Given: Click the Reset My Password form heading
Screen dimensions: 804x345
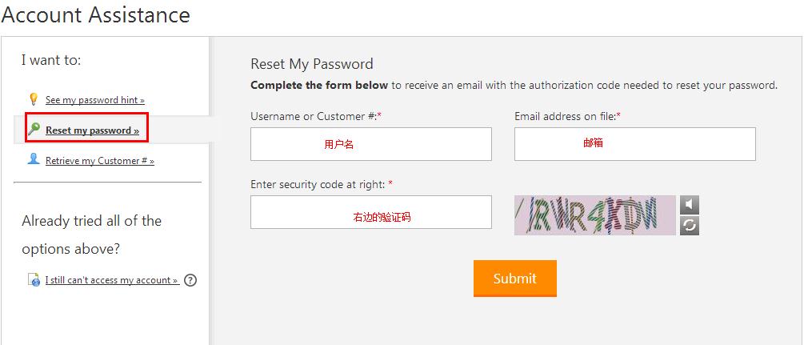Looking at the screenshot, I should pyautogui.click(x=312, y=64).
